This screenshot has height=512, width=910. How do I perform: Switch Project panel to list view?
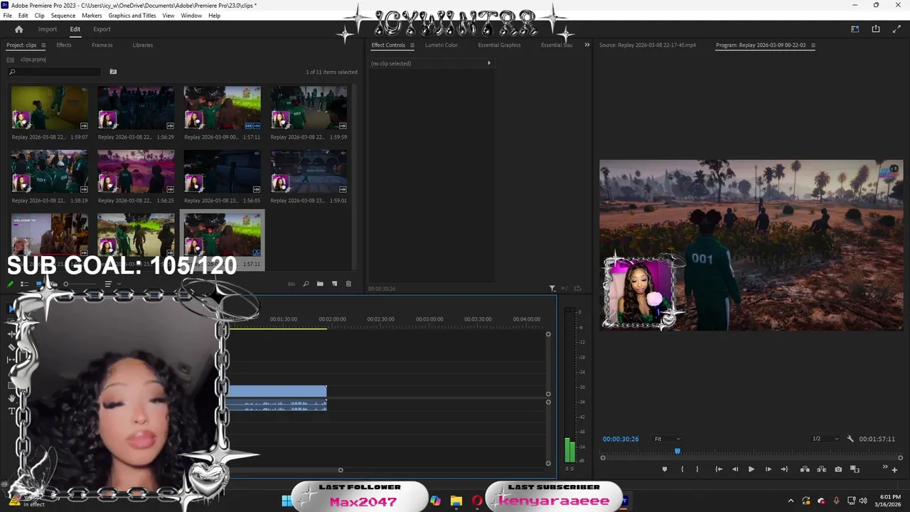24,284
